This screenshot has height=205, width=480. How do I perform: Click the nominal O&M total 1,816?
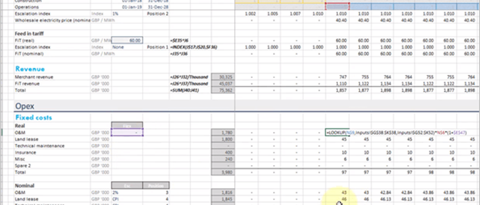223,193
